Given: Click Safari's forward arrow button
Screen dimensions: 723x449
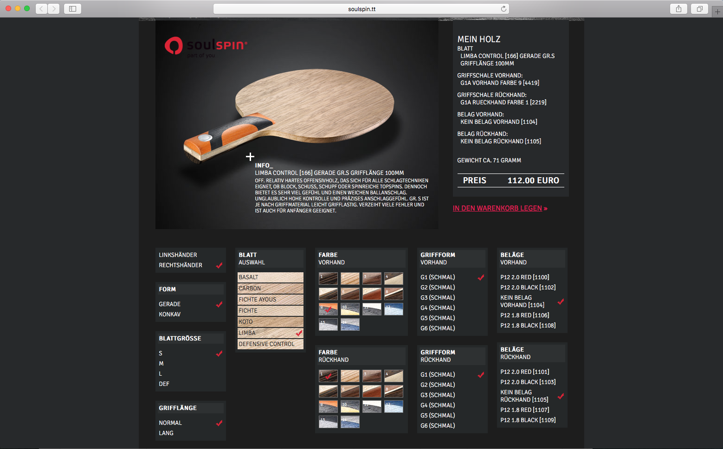Looking at the screenshot, I should click(x=54, y=9).
